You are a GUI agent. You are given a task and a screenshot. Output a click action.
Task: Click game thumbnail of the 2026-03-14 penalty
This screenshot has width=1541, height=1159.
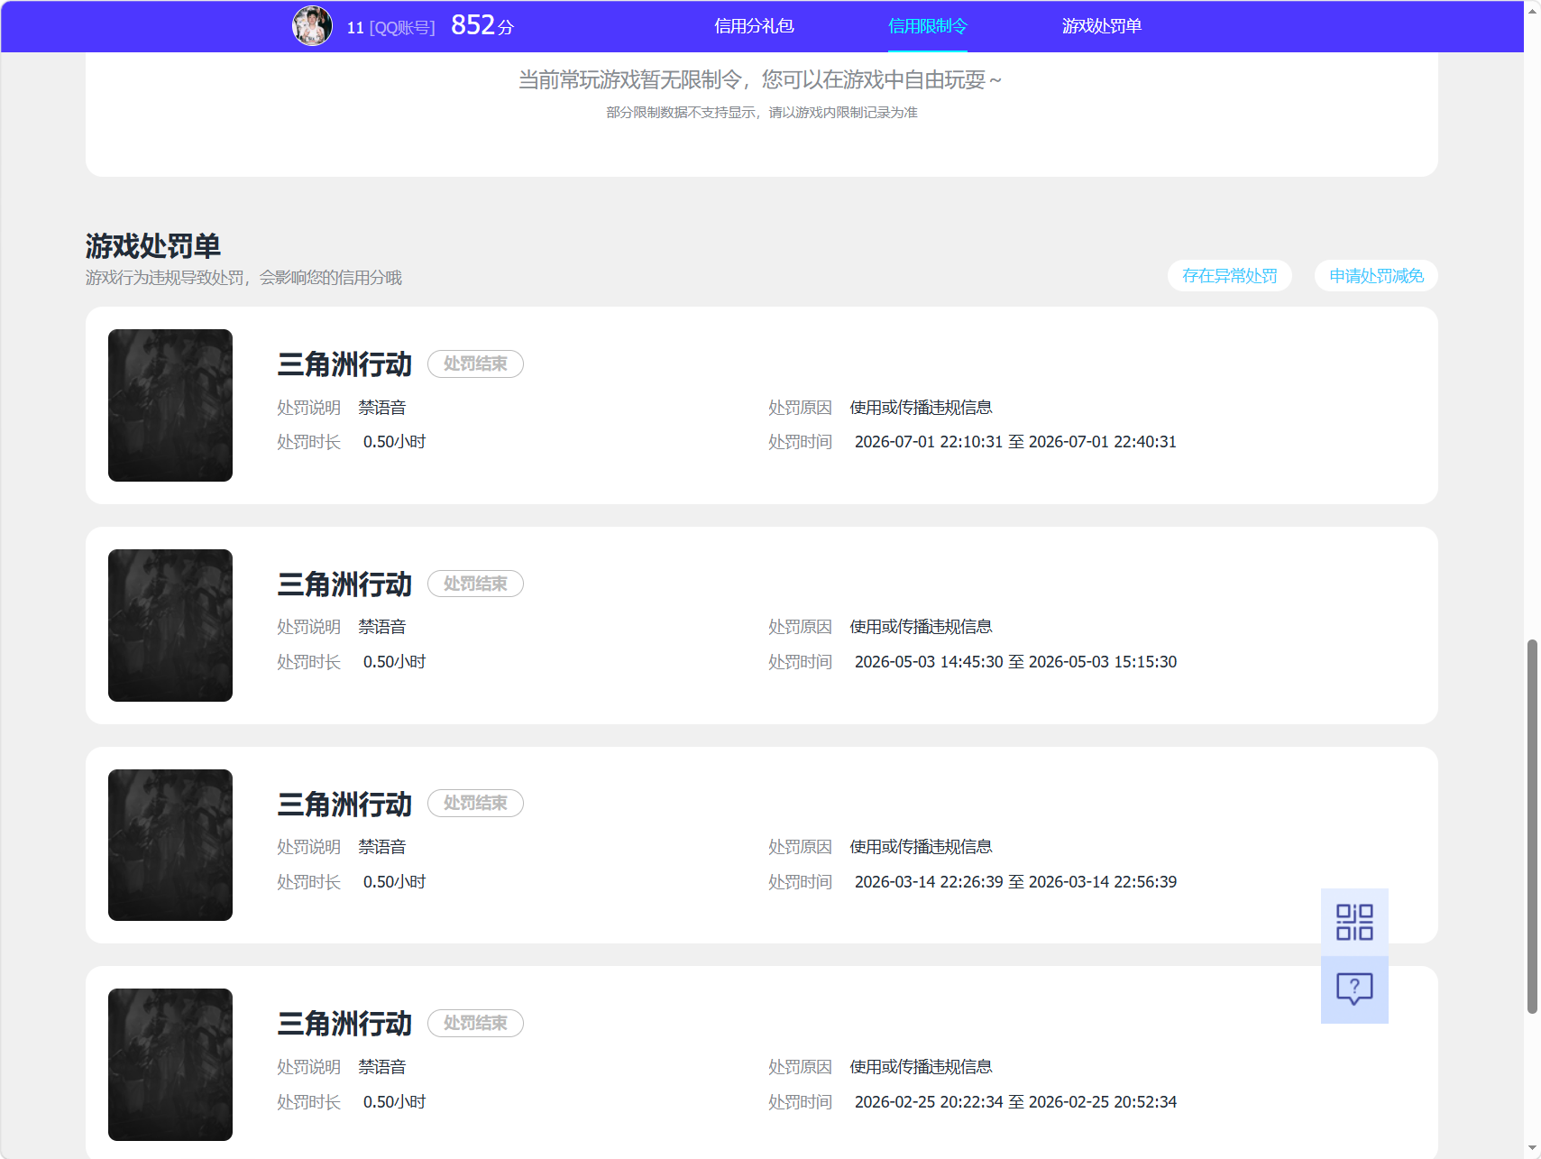click(170, 845)
